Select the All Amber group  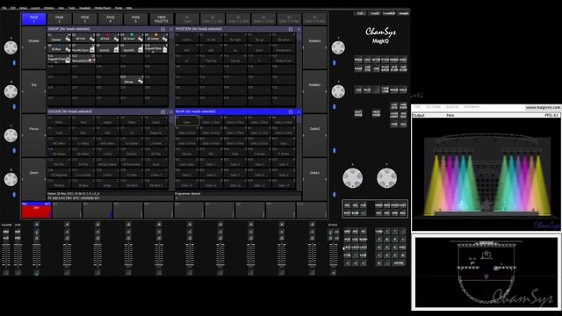[156, 38]
